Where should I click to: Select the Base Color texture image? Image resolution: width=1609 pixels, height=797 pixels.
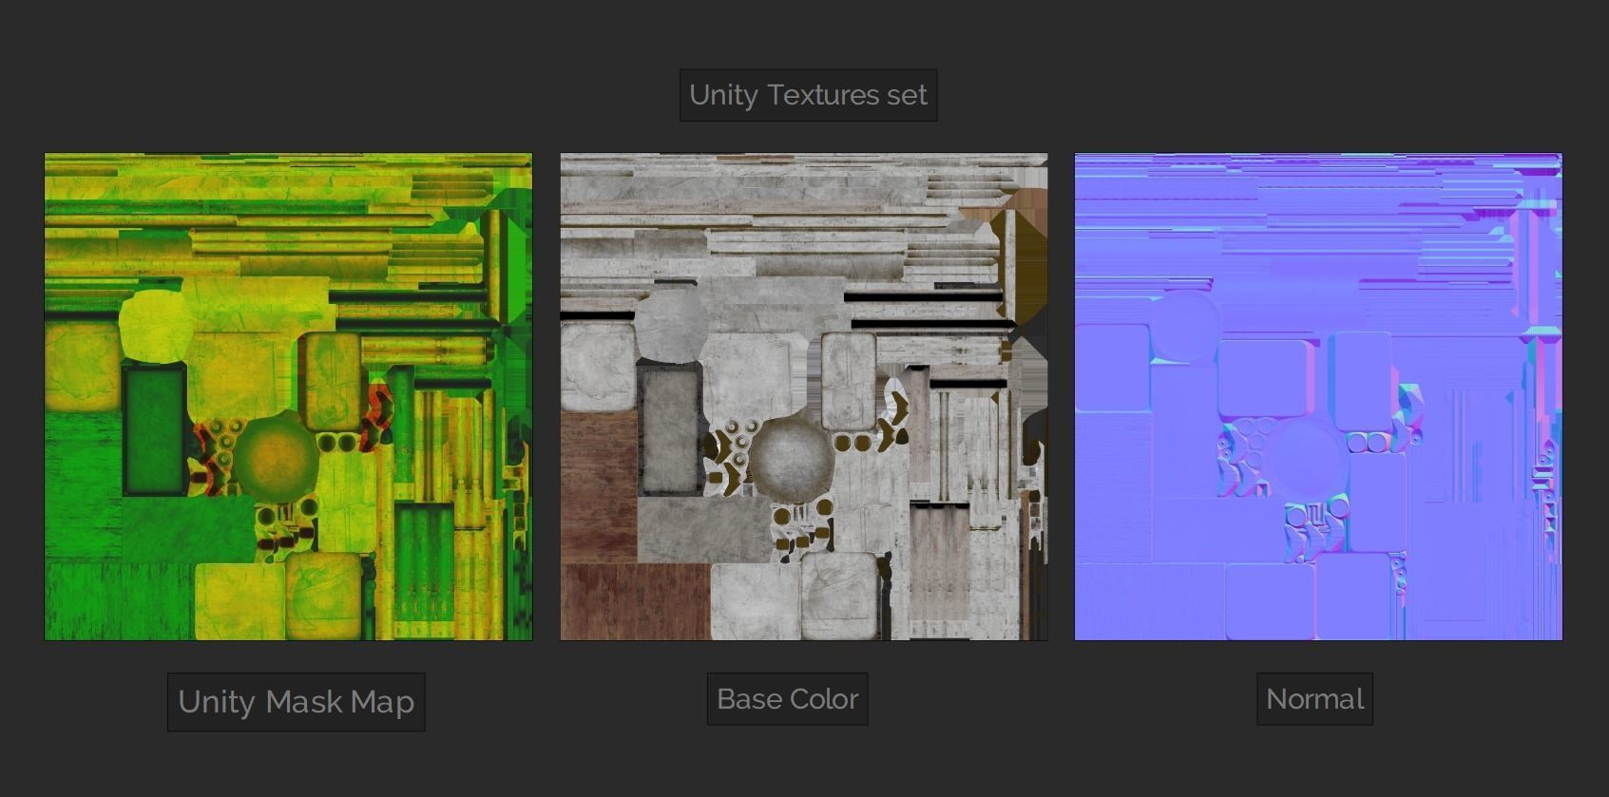click(804, 396)
